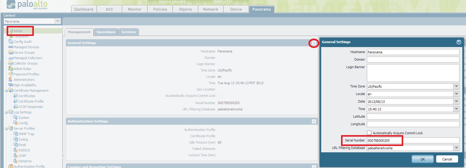This screenshot has height=168, width=466.
Task: Click the Serial Number input field
Action: point(413,140)
